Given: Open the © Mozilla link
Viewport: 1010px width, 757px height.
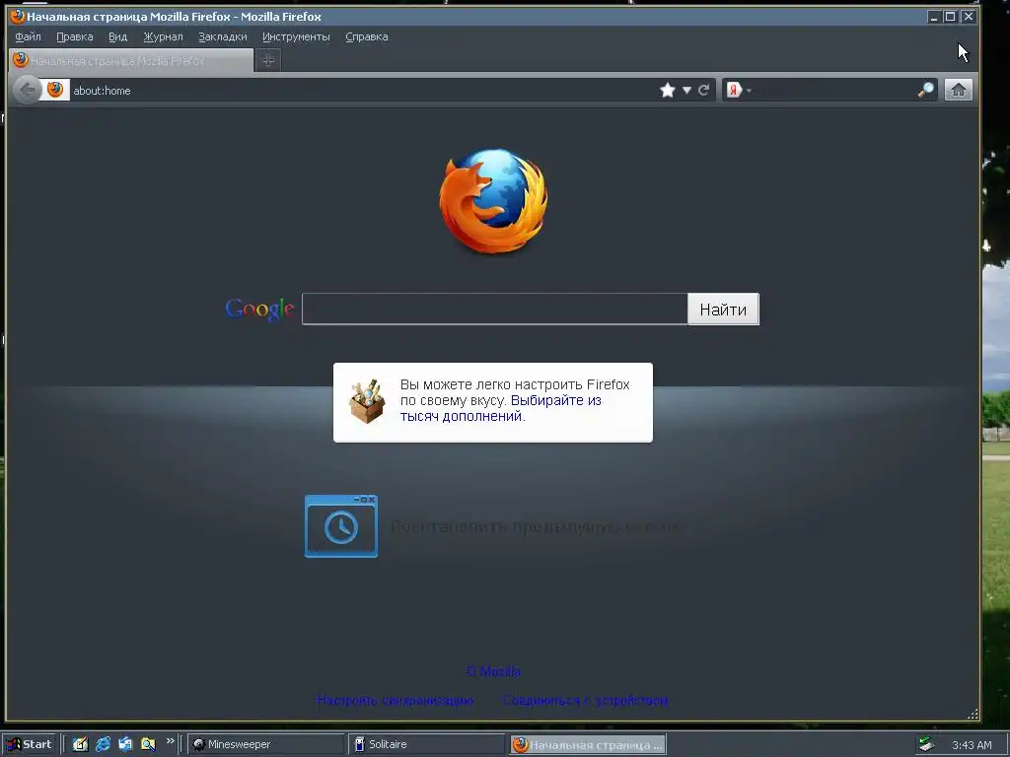Looking at the screenshot, I should click(x=493, y=671).
